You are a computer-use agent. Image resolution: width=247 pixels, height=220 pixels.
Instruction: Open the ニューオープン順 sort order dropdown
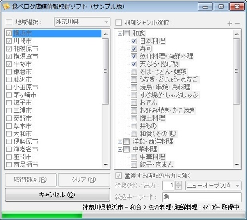[213, 186]
